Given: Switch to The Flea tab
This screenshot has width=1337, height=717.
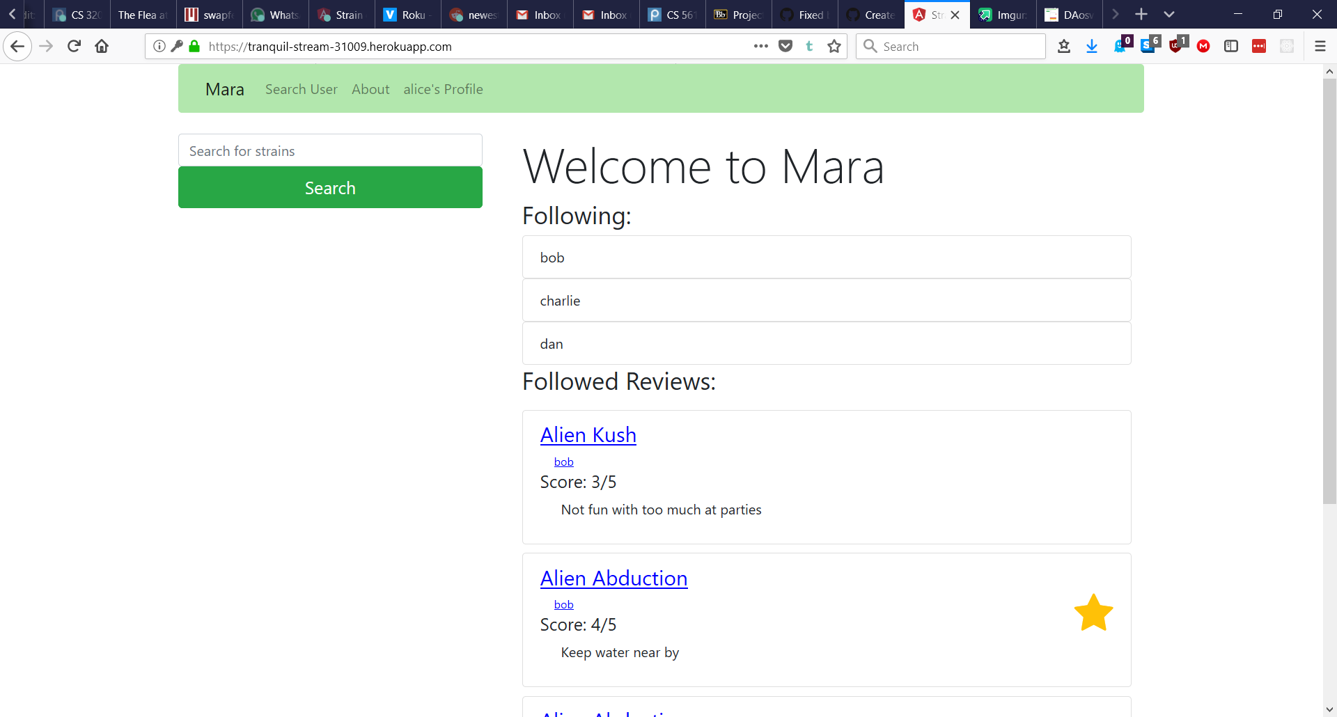Looking at the screenshot, I should [143, 15].
